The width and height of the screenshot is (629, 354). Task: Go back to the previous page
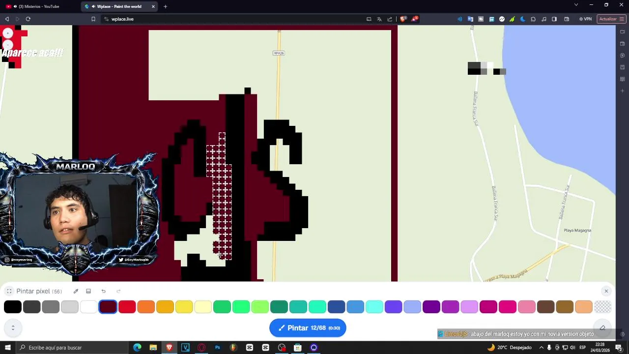(x=7, y=19)
